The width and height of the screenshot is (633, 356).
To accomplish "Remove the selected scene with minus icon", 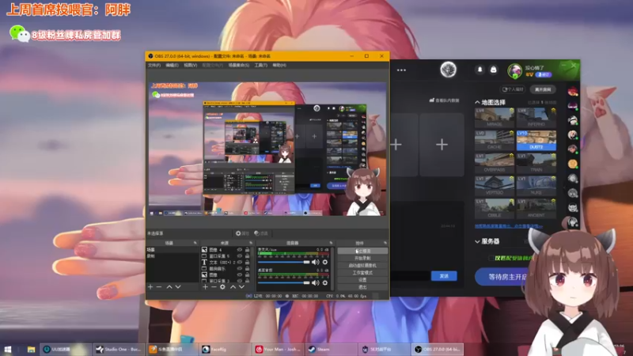I will click(159, 286).
